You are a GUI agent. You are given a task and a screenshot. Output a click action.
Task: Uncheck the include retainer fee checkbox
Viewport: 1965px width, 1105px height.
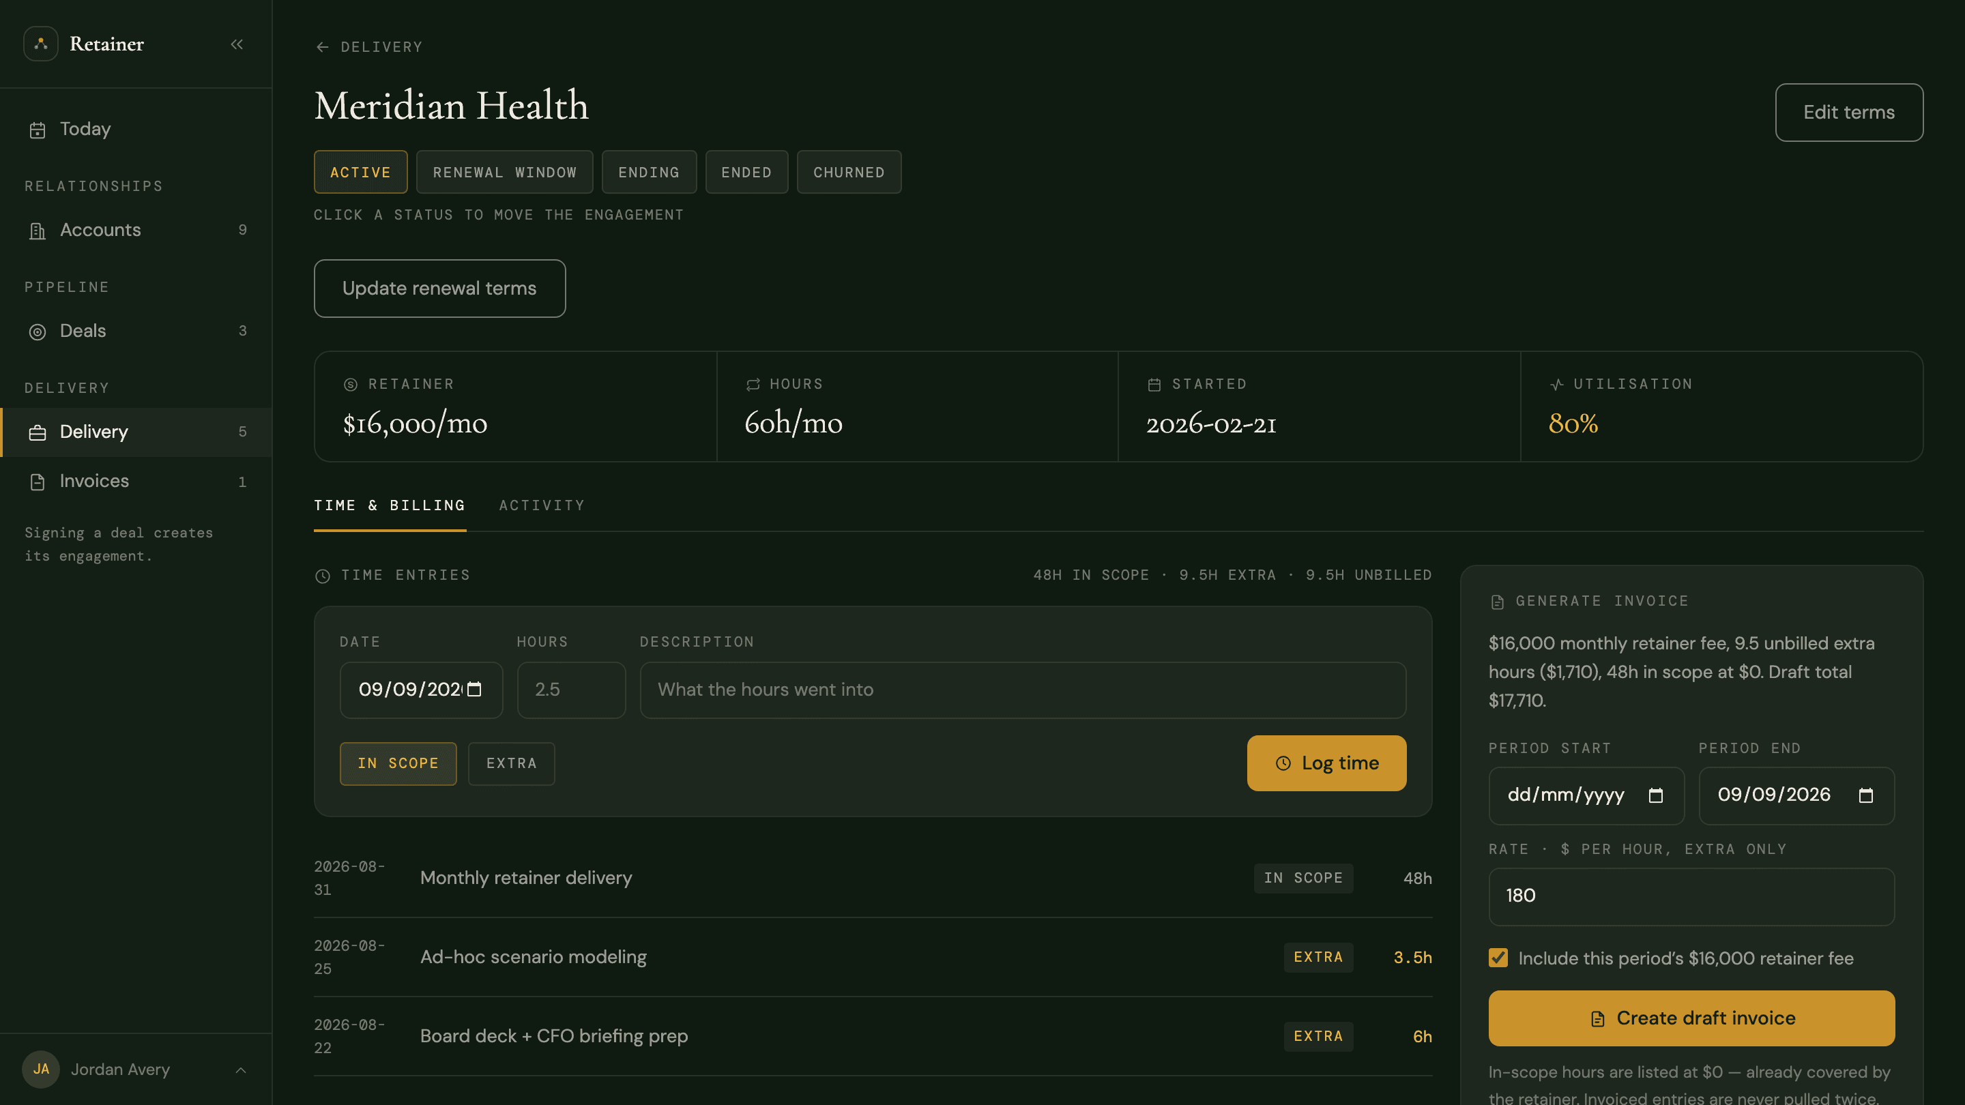pos(1498,958)
